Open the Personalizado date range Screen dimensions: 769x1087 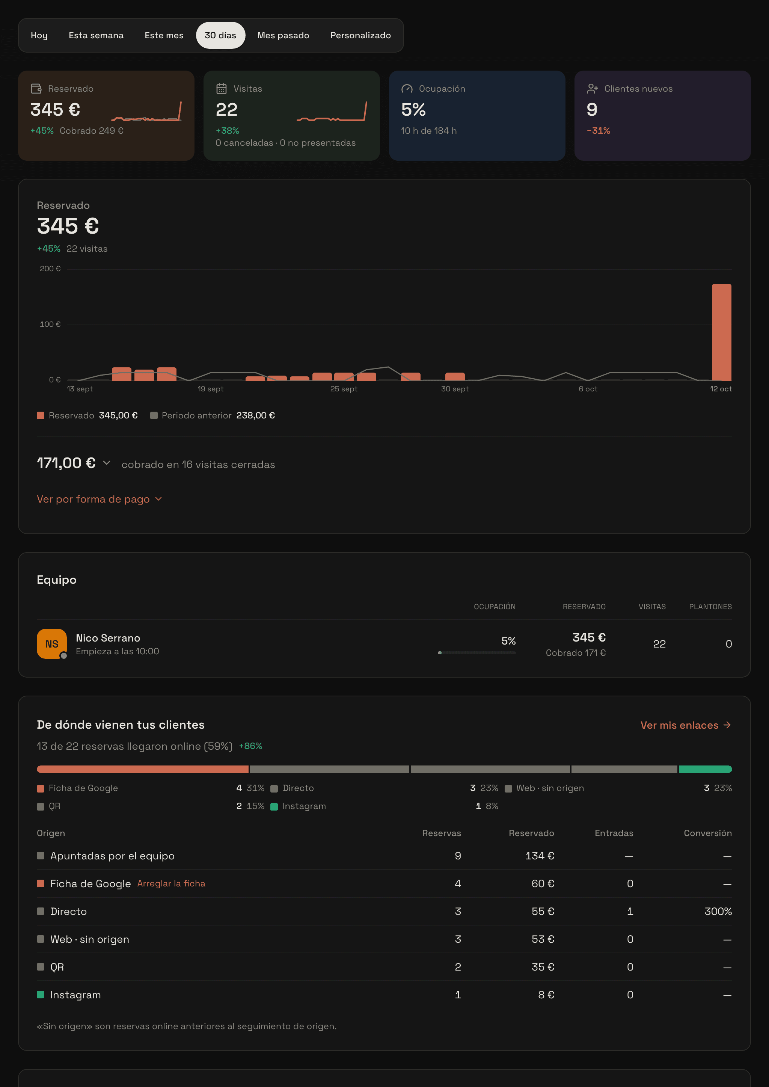pyautogui.click(x=360, y=36)
